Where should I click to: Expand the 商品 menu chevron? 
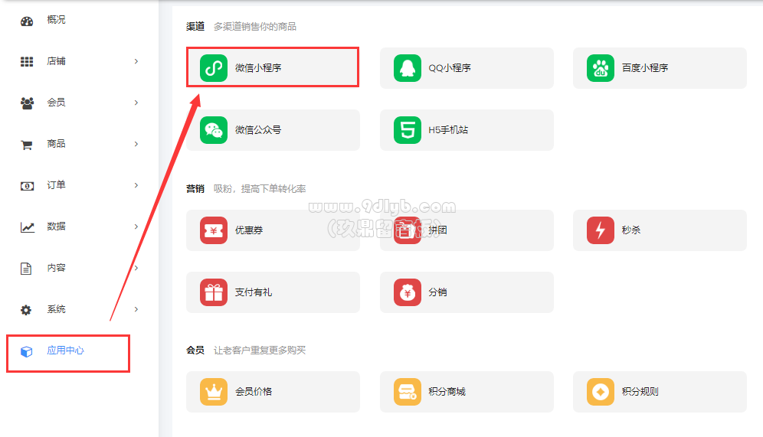tap(136, 144)
